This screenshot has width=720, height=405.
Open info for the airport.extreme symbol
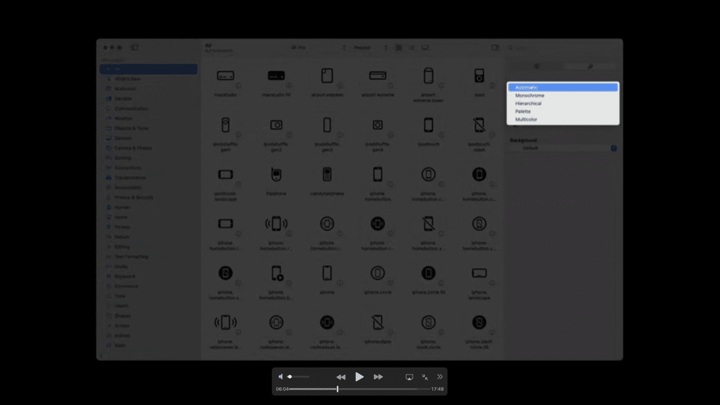[391, 86]
